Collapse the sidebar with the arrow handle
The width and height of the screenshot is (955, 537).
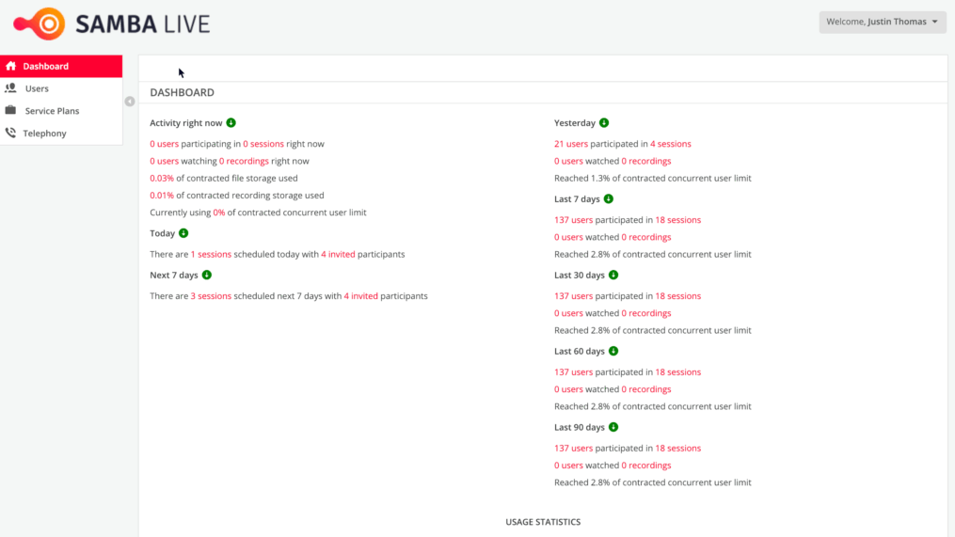click(x=130, y=102)
